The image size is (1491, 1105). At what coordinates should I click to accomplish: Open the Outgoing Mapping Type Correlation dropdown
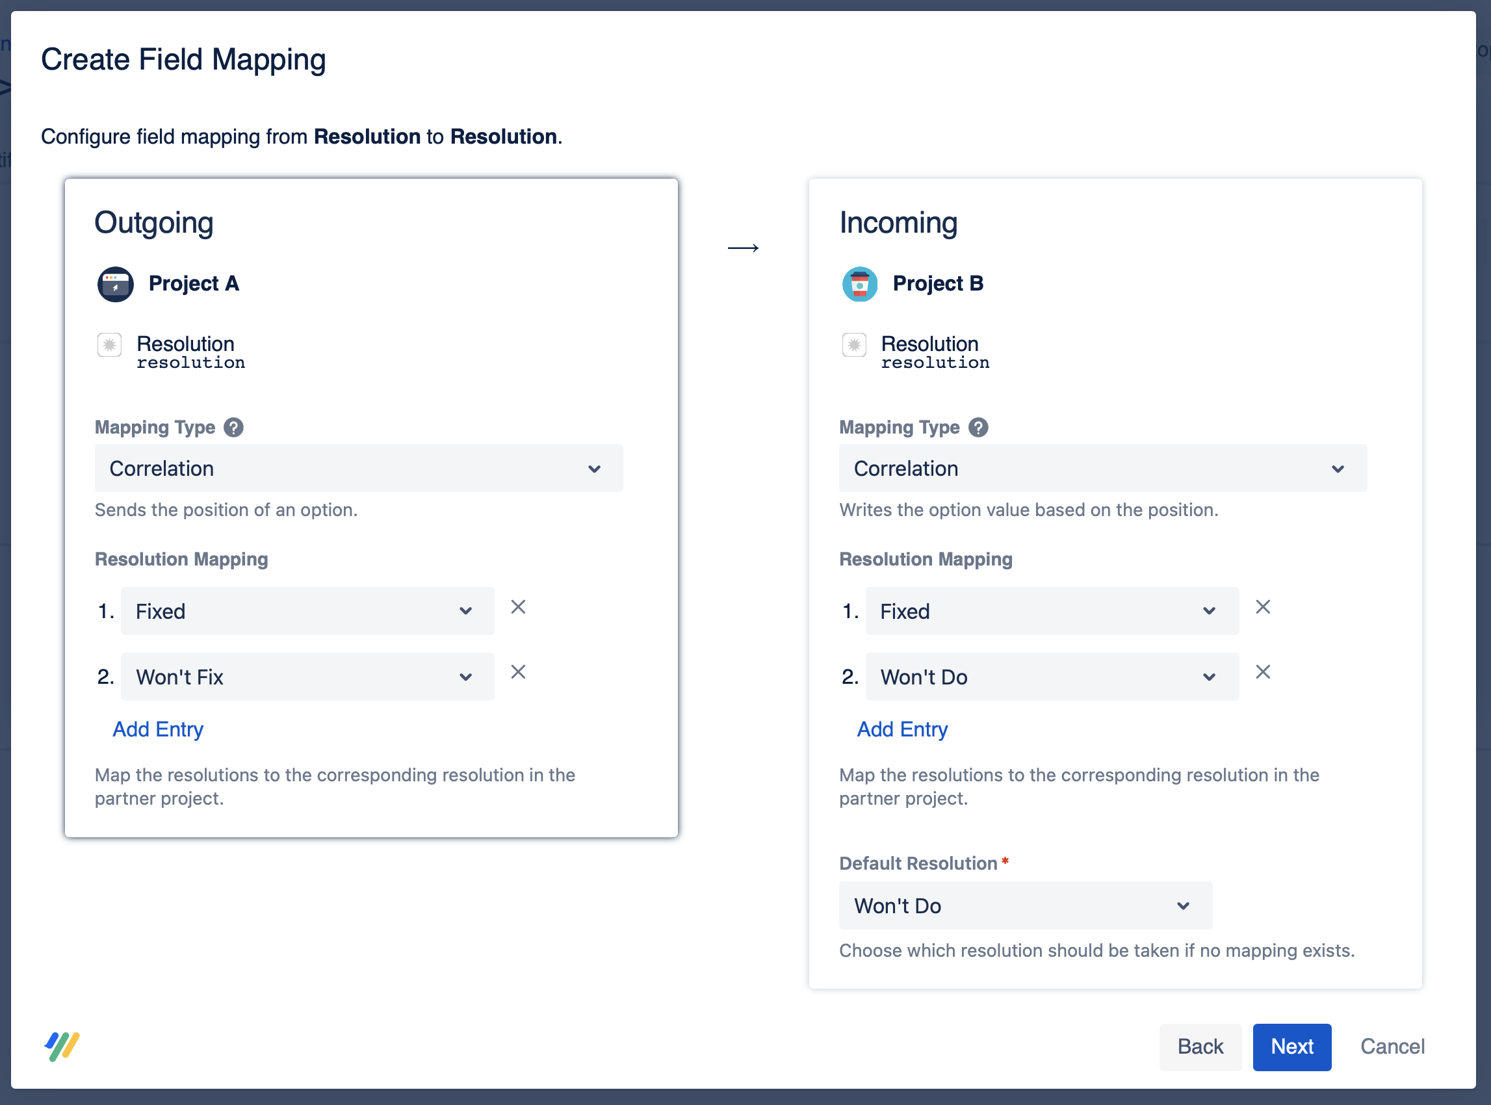point(359,469)
